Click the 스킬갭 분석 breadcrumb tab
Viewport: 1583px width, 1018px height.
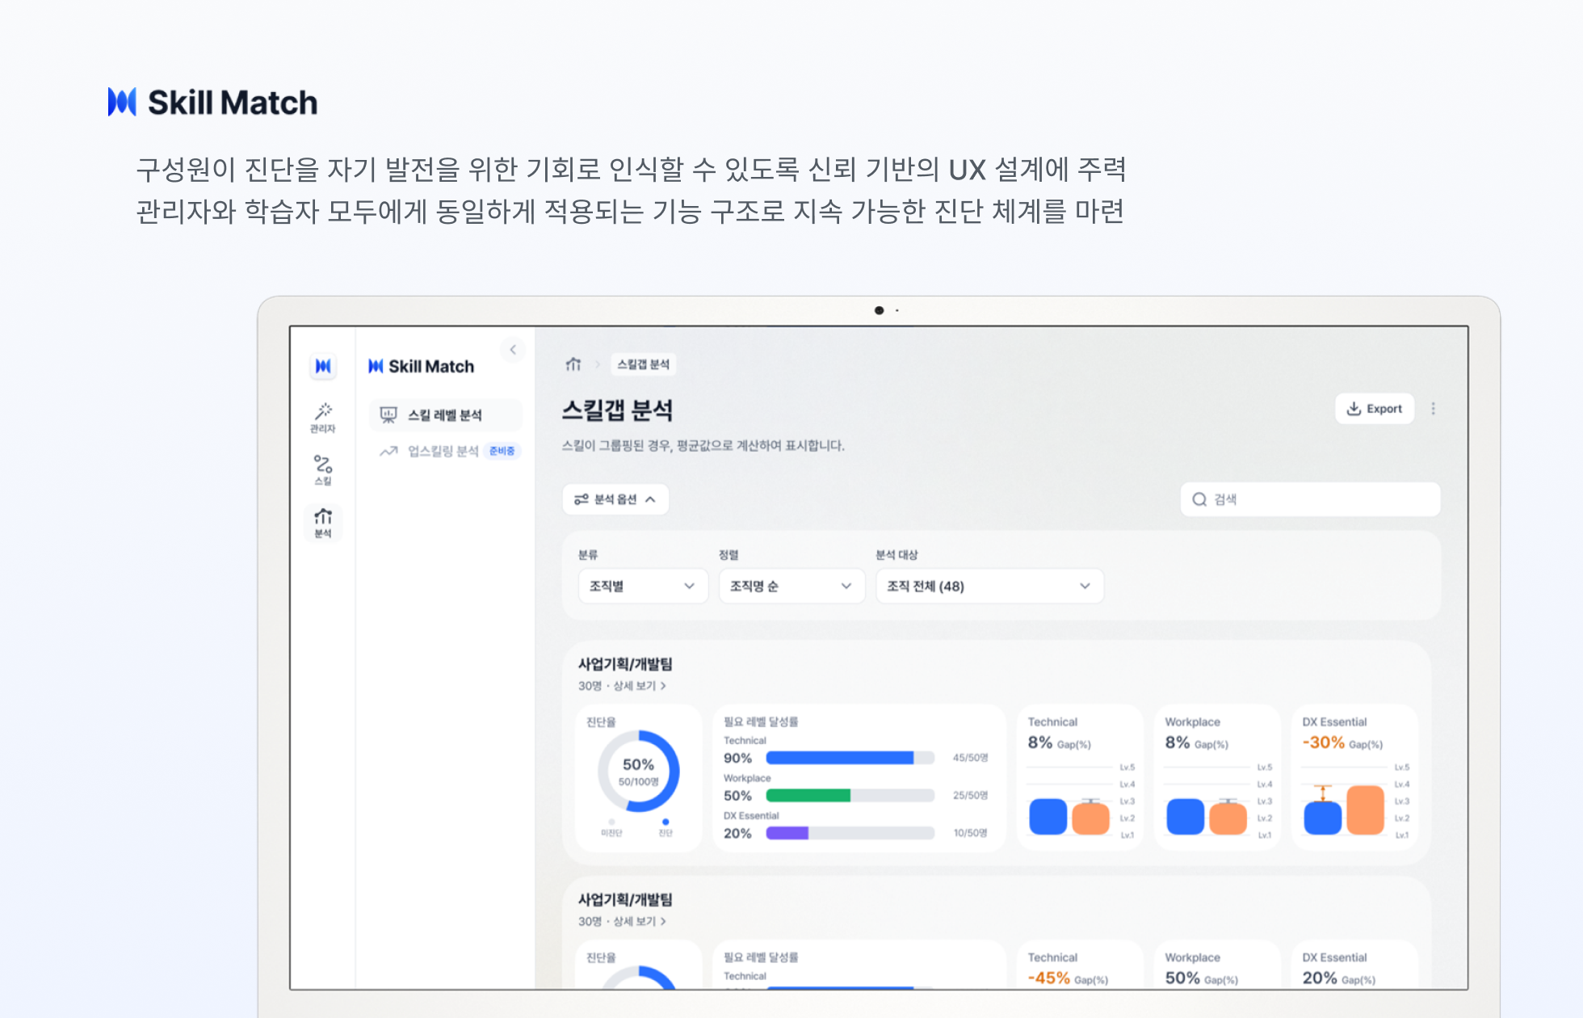(x=644, y=364)
